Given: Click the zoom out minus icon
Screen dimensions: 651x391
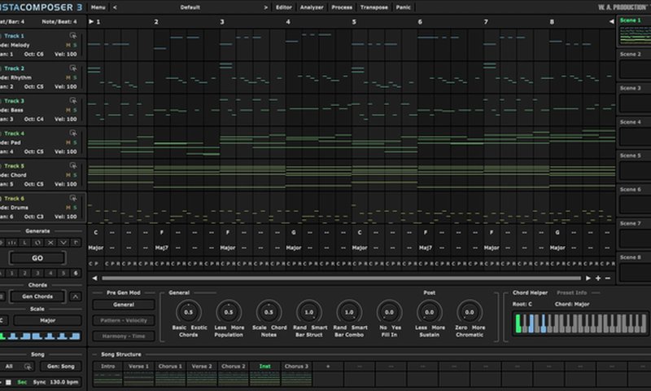Looking at the screenshot, I should [608, 278].
